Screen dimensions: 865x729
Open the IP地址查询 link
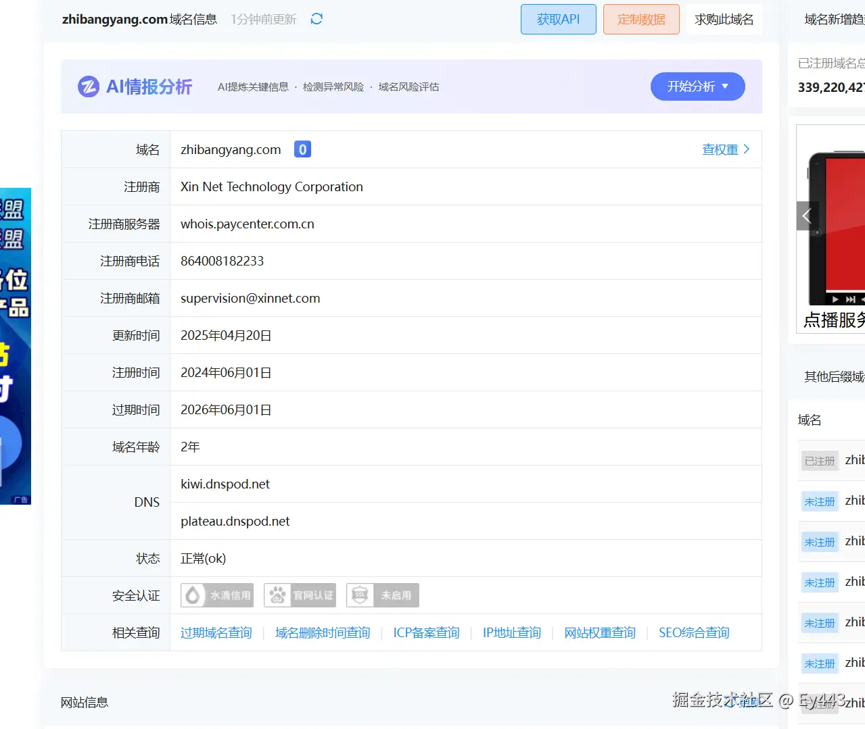pyautogui.click(x=512, y=632)
